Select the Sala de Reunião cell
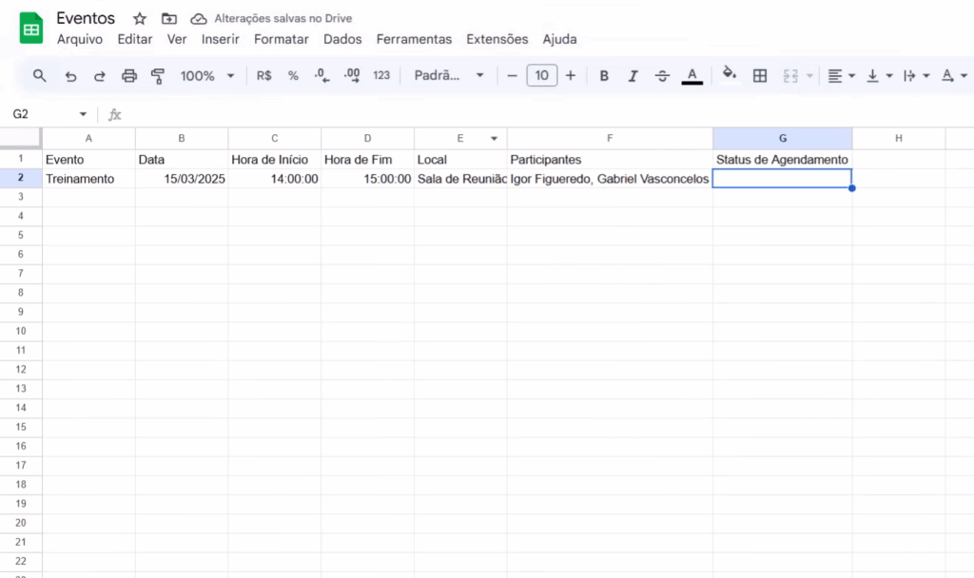 461,179
